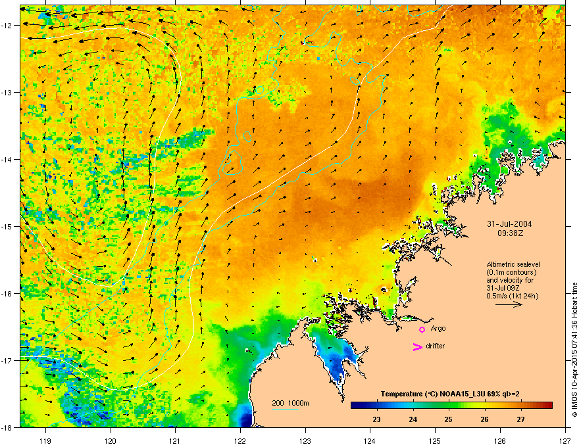
Task: Click the '0.5m/s (1kt 24h)' label
Action: point(512,296)
